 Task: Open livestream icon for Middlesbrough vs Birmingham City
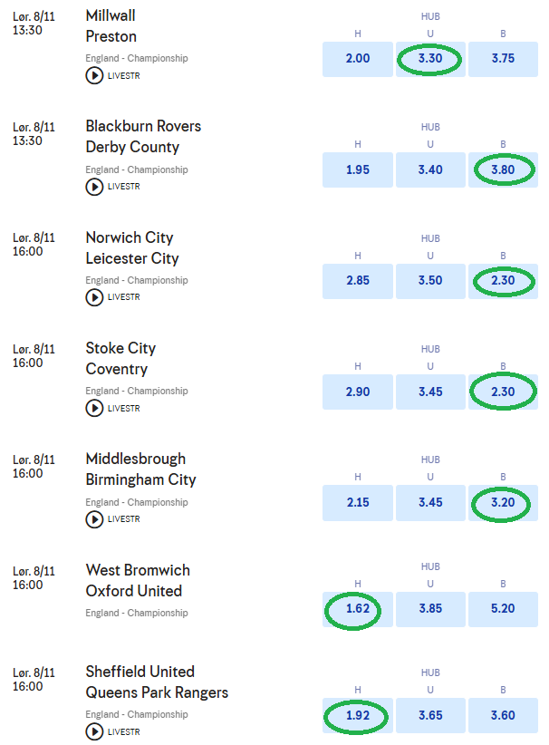coord(94,519)
